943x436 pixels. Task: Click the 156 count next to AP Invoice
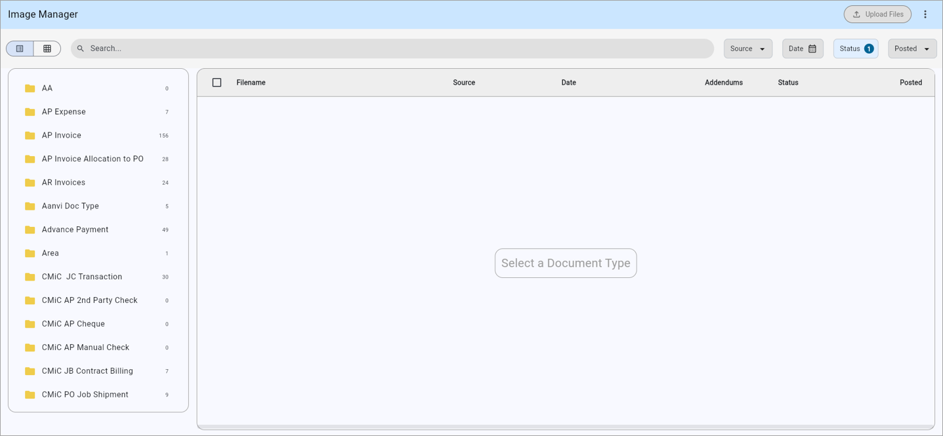(x=163, y=136)
